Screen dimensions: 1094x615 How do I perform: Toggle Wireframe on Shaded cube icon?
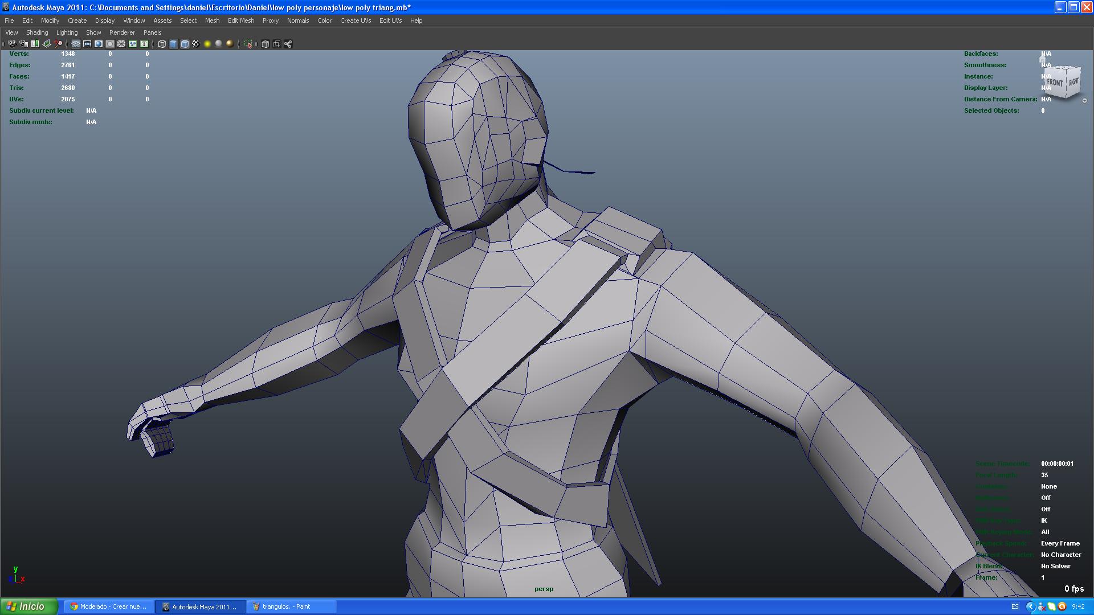click(x=185, y=44)
